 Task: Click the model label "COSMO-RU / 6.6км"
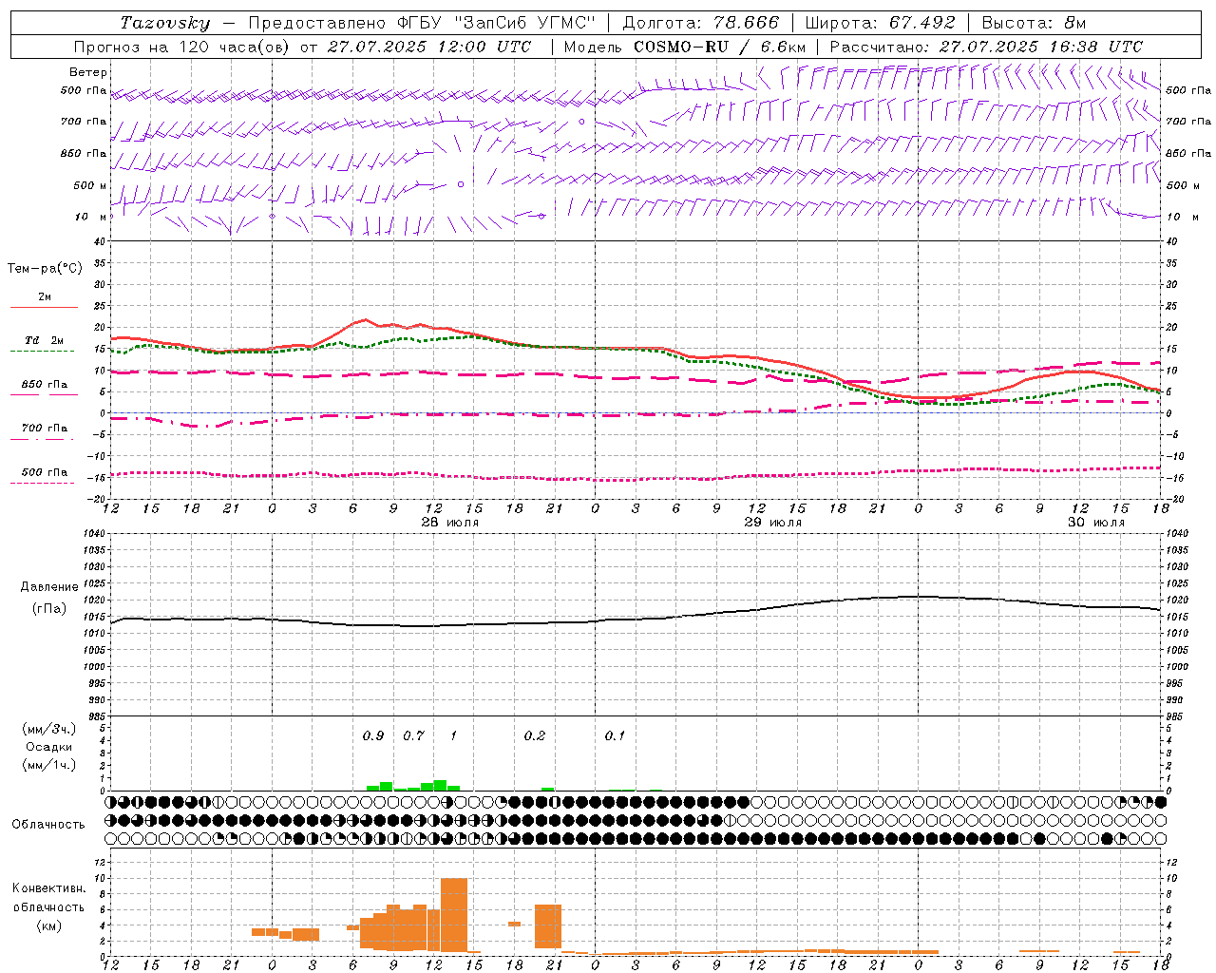[720, 47]
